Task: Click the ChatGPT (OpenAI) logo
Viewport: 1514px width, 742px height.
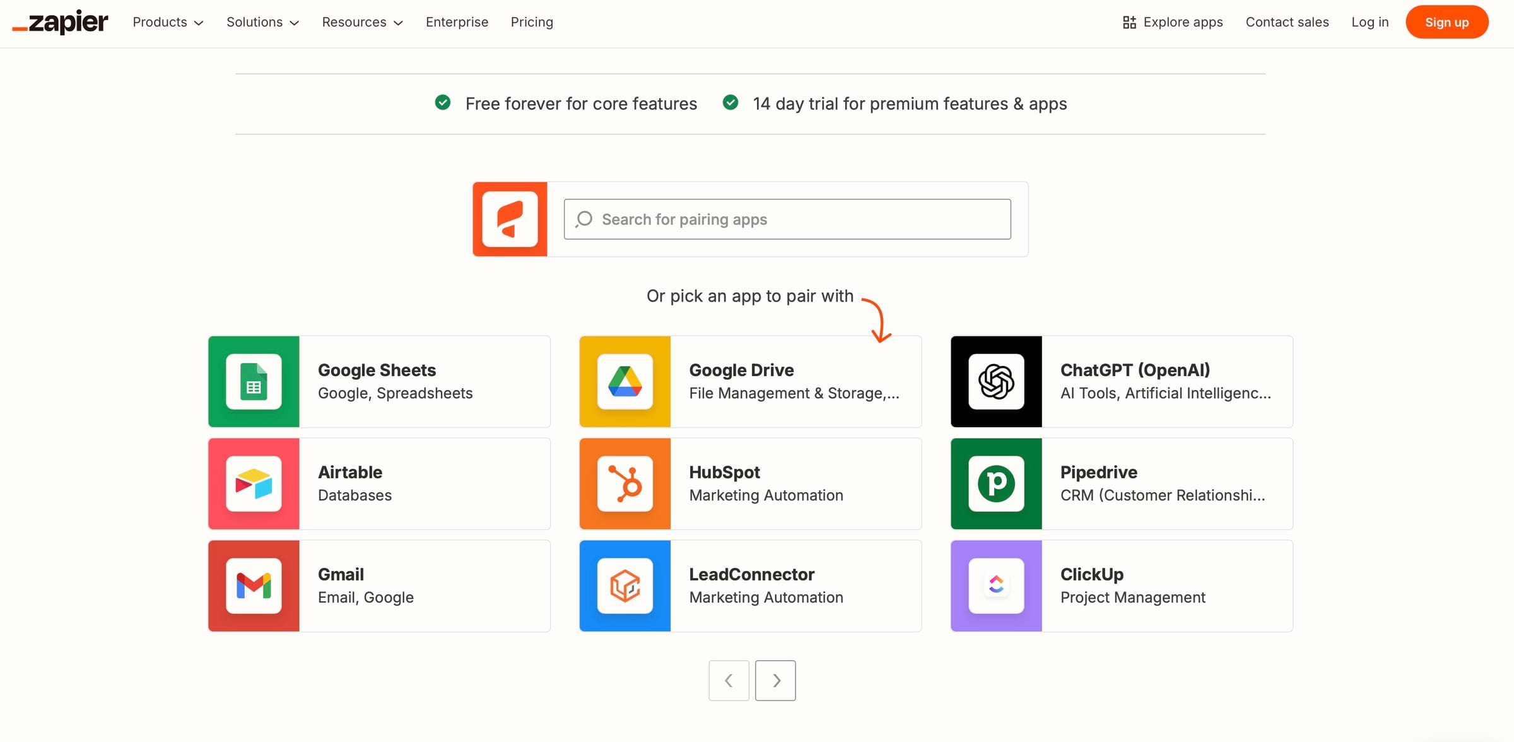Action: click(x=995, y=381)
